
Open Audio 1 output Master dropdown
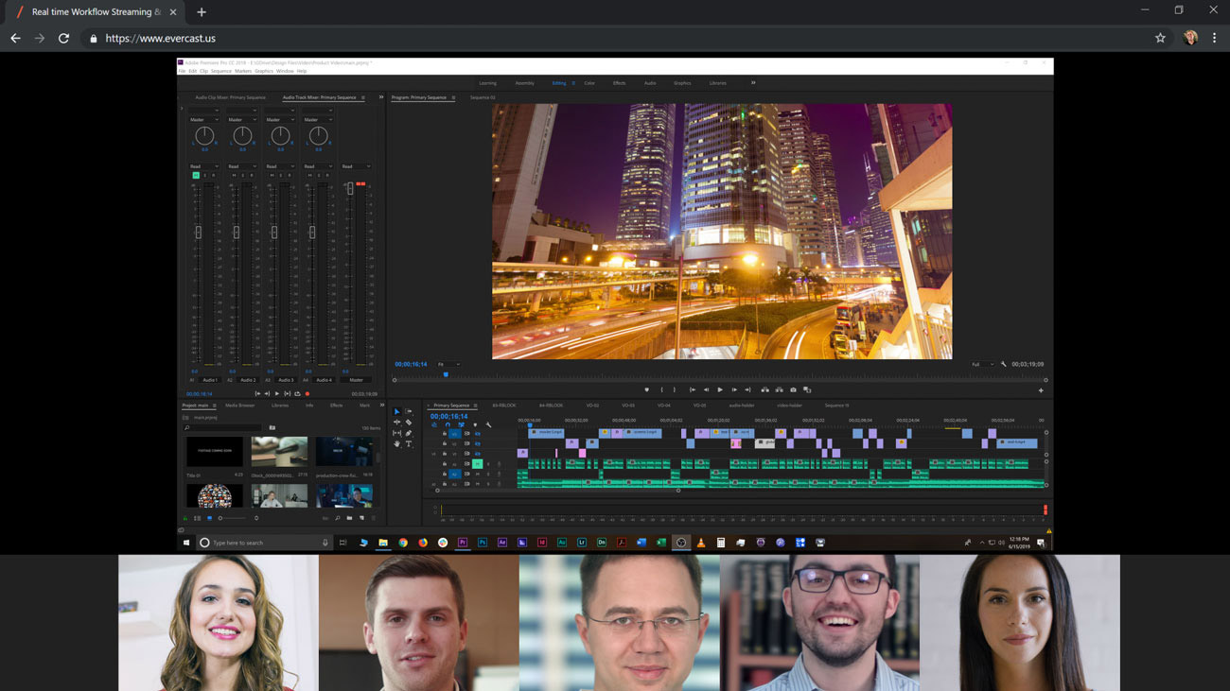204,120
